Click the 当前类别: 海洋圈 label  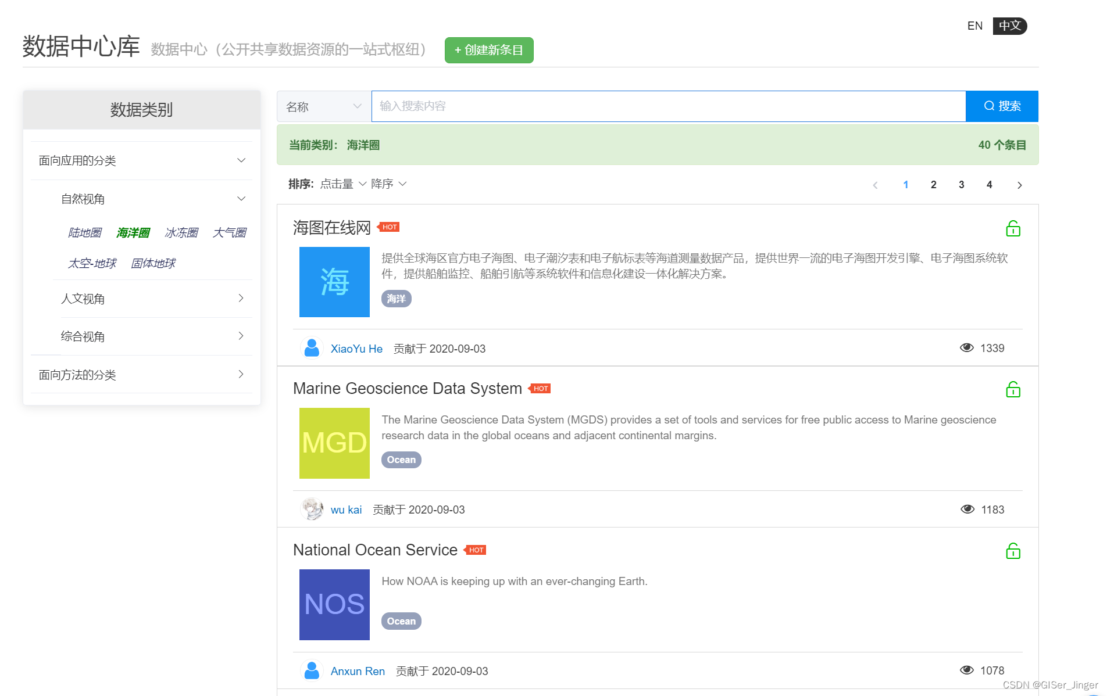[334, 145]
